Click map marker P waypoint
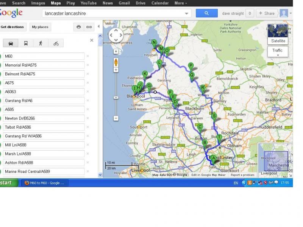 click(x=191, y=67)
